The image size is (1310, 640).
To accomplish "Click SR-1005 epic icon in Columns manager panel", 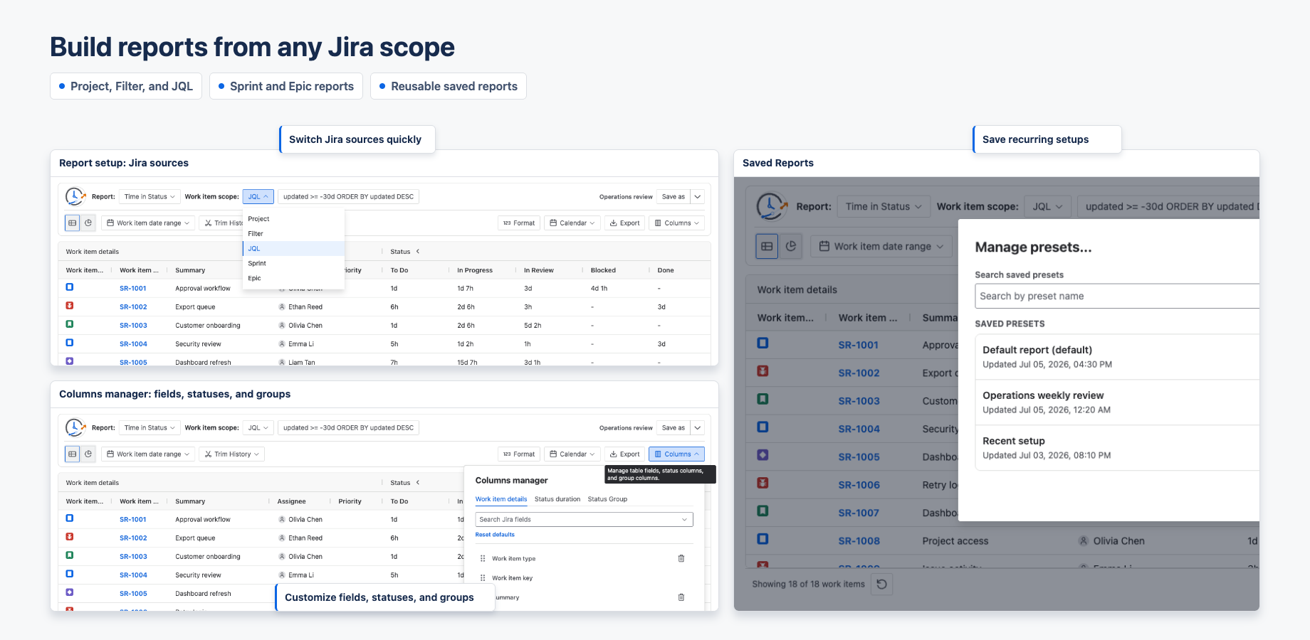I will pos(70,592).
